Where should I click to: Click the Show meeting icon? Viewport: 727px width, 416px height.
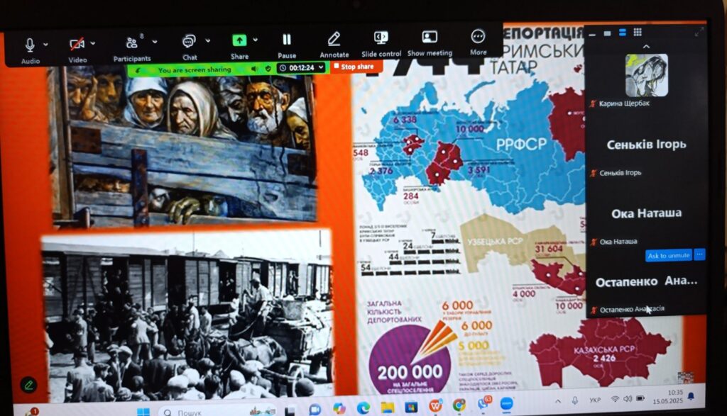click(x=430, y=37)
